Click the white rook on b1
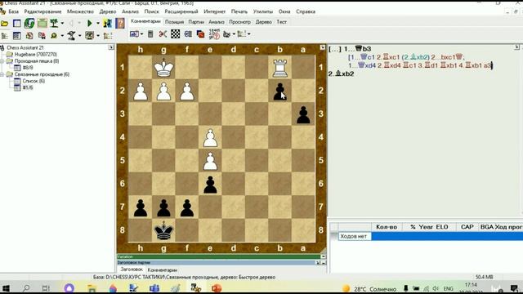The width and height of the screenshot is (523, 294). 279,68
